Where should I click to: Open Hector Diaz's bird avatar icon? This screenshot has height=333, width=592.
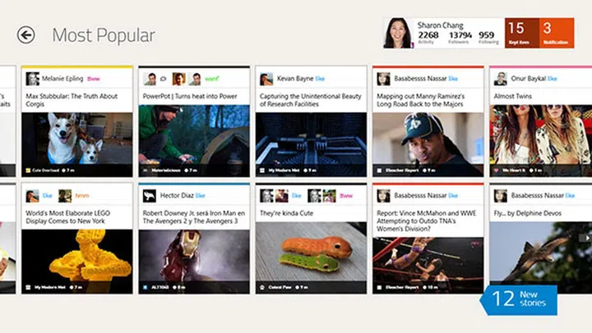click(x=149, y=195)
